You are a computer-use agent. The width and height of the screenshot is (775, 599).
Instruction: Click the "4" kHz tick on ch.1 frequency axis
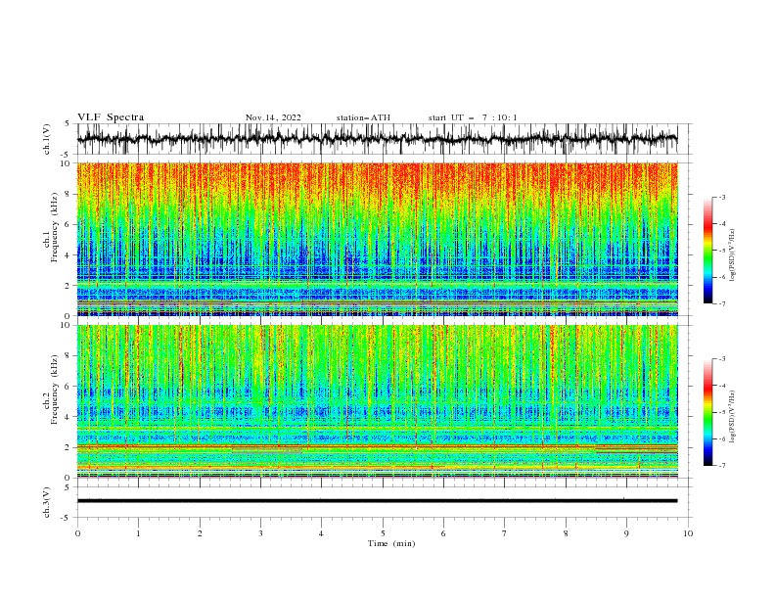pyautogui.click(x=68, y=255)
